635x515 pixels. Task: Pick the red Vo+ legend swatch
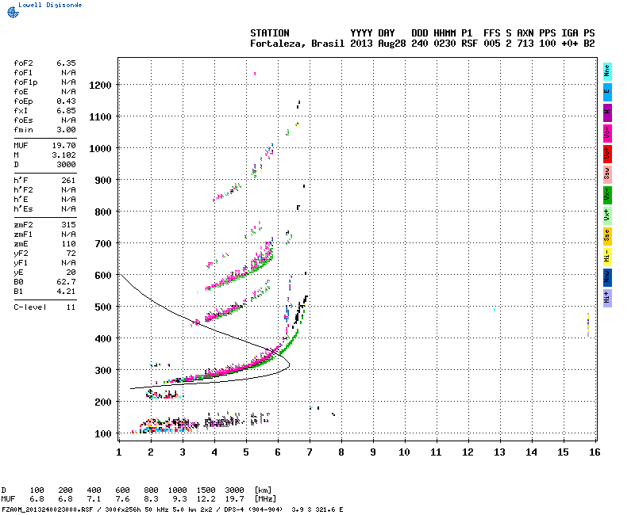point(607,154)
